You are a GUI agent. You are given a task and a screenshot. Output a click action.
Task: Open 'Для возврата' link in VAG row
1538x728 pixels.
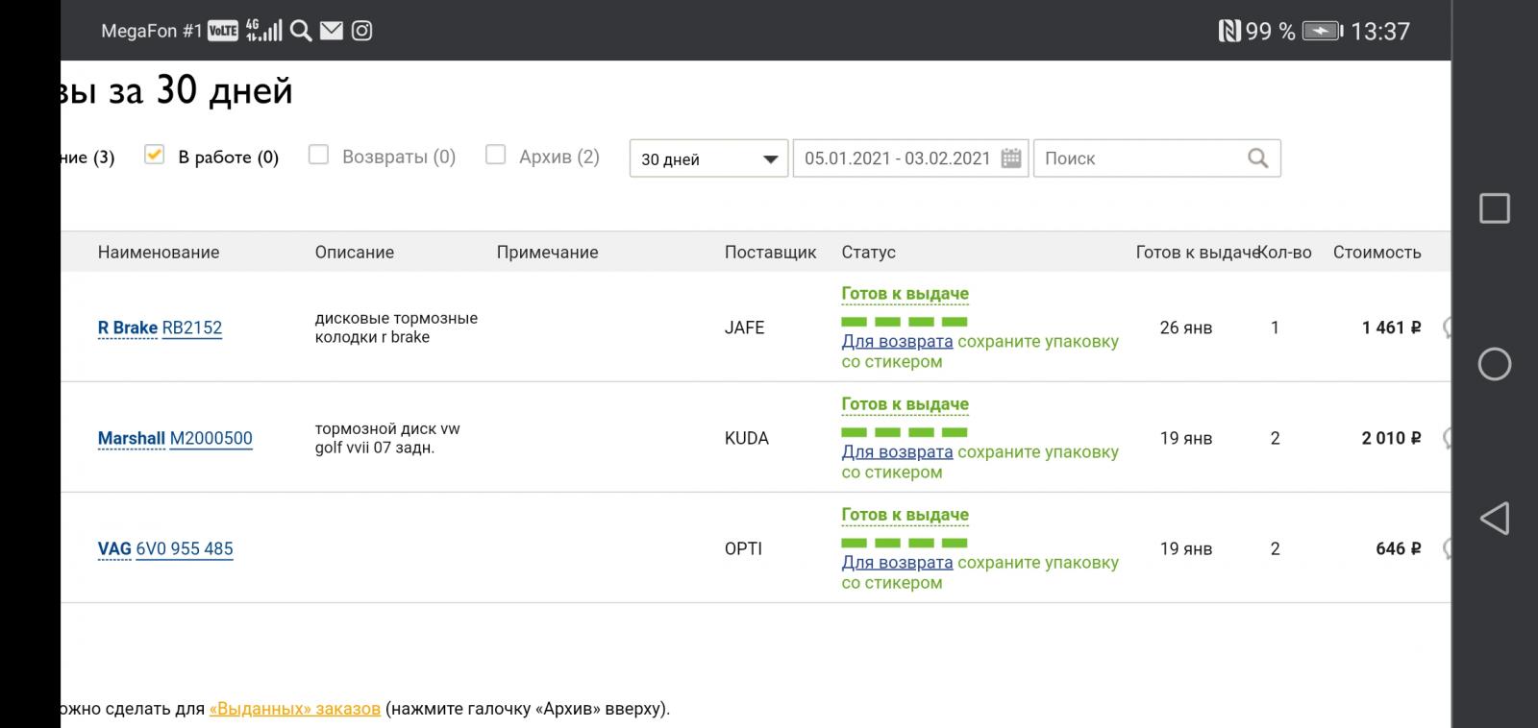pos(897,563)
